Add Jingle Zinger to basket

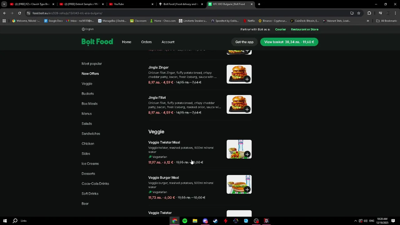coord(247,79)
